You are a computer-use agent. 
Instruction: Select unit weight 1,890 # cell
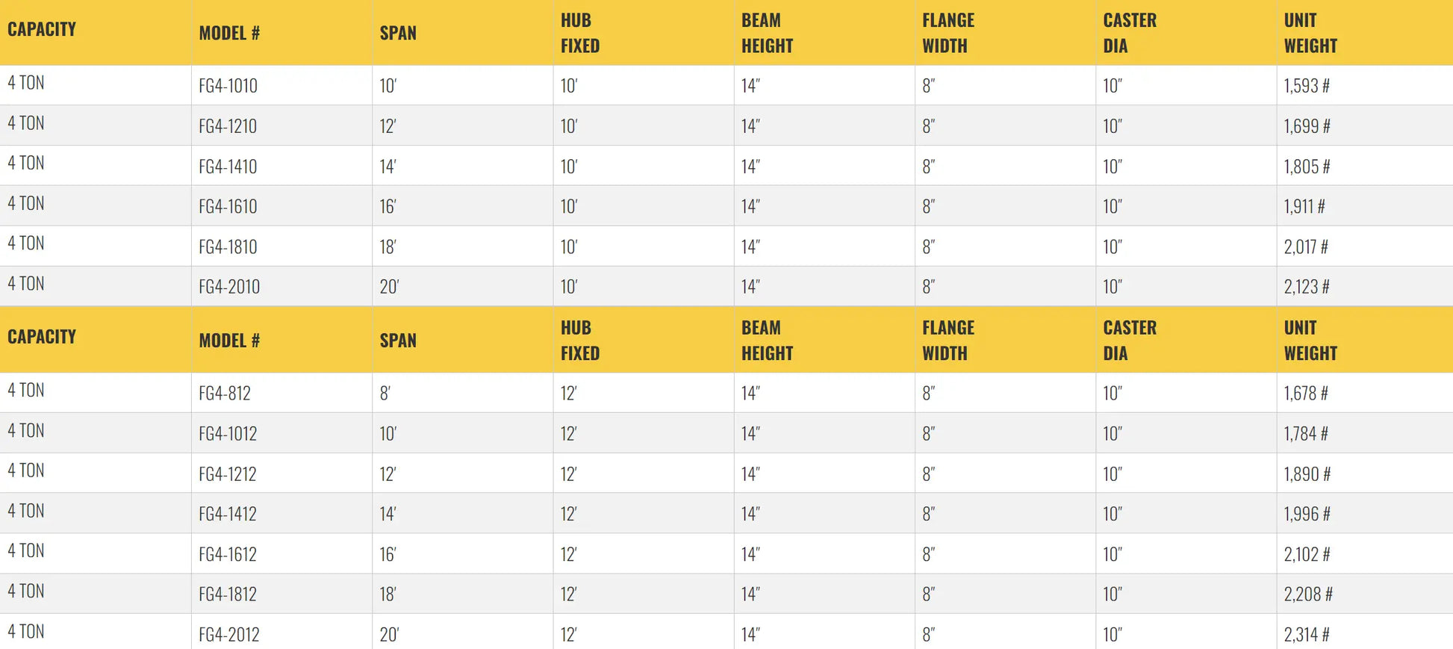pos(1307,473)
